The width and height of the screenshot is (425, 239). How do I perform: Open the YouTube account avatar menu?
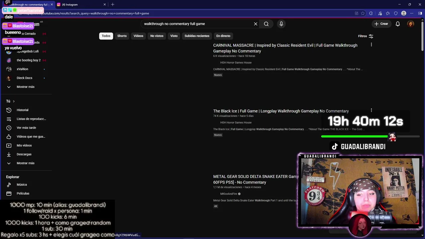[411, 24]
